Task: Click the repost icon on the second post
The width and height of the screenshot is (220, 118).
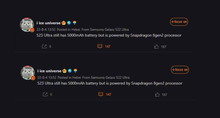Action: (45, 94)
